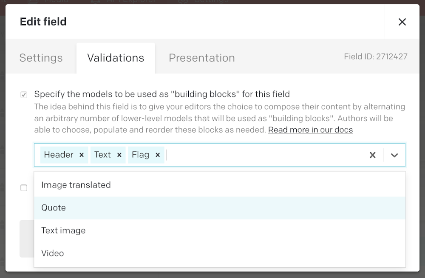Stay on the Validations tab

[115, 57]
